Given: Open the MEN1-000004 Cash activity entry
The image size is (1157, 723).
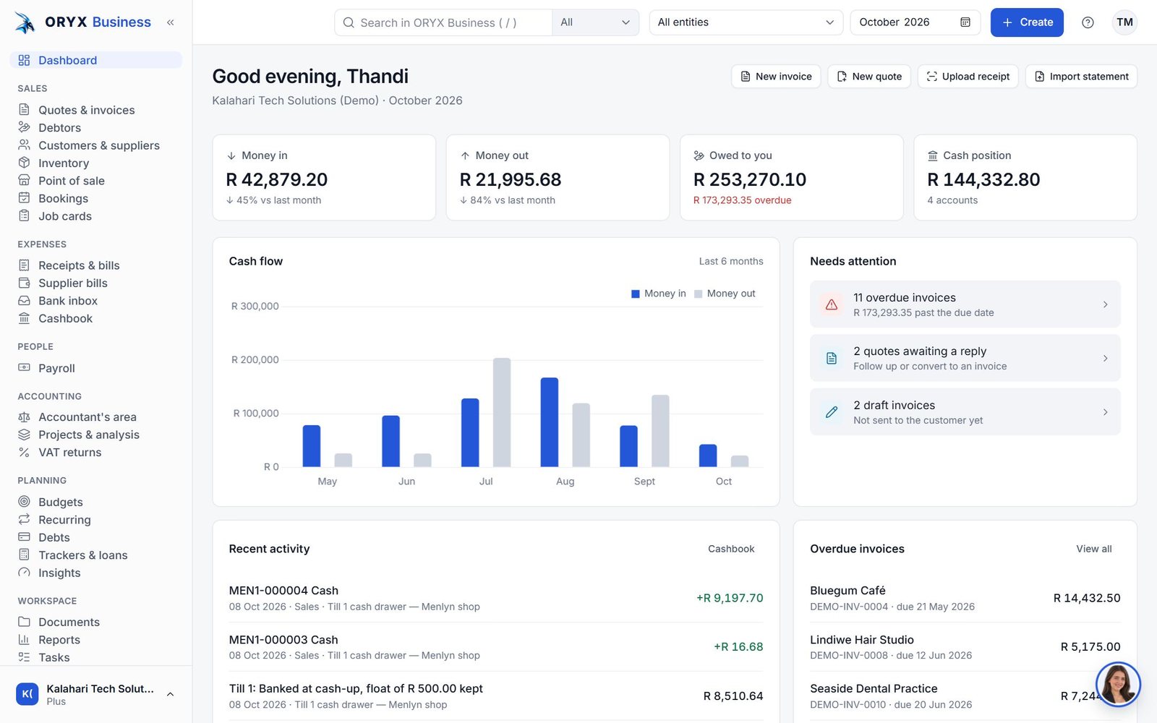Looking at the screenshot, I should 495,598.
